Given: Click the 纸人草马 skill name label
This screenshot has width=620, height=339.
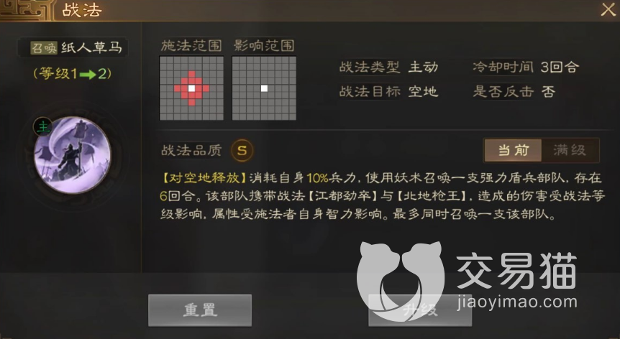Looking at the screenshot, I should point(92,47).
